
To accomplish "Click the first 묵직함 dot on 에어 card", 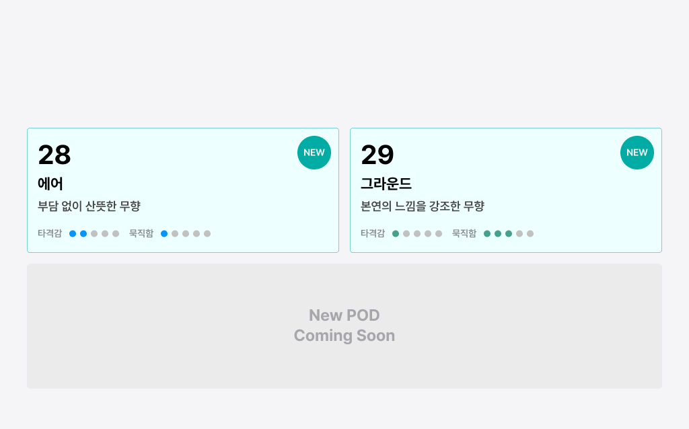I will tap(164, 234).
